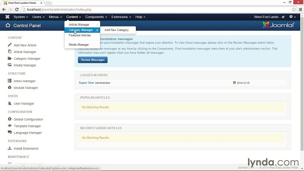
Task: Click the users icon beside User Manager
Action: click(x=9, y=104)
